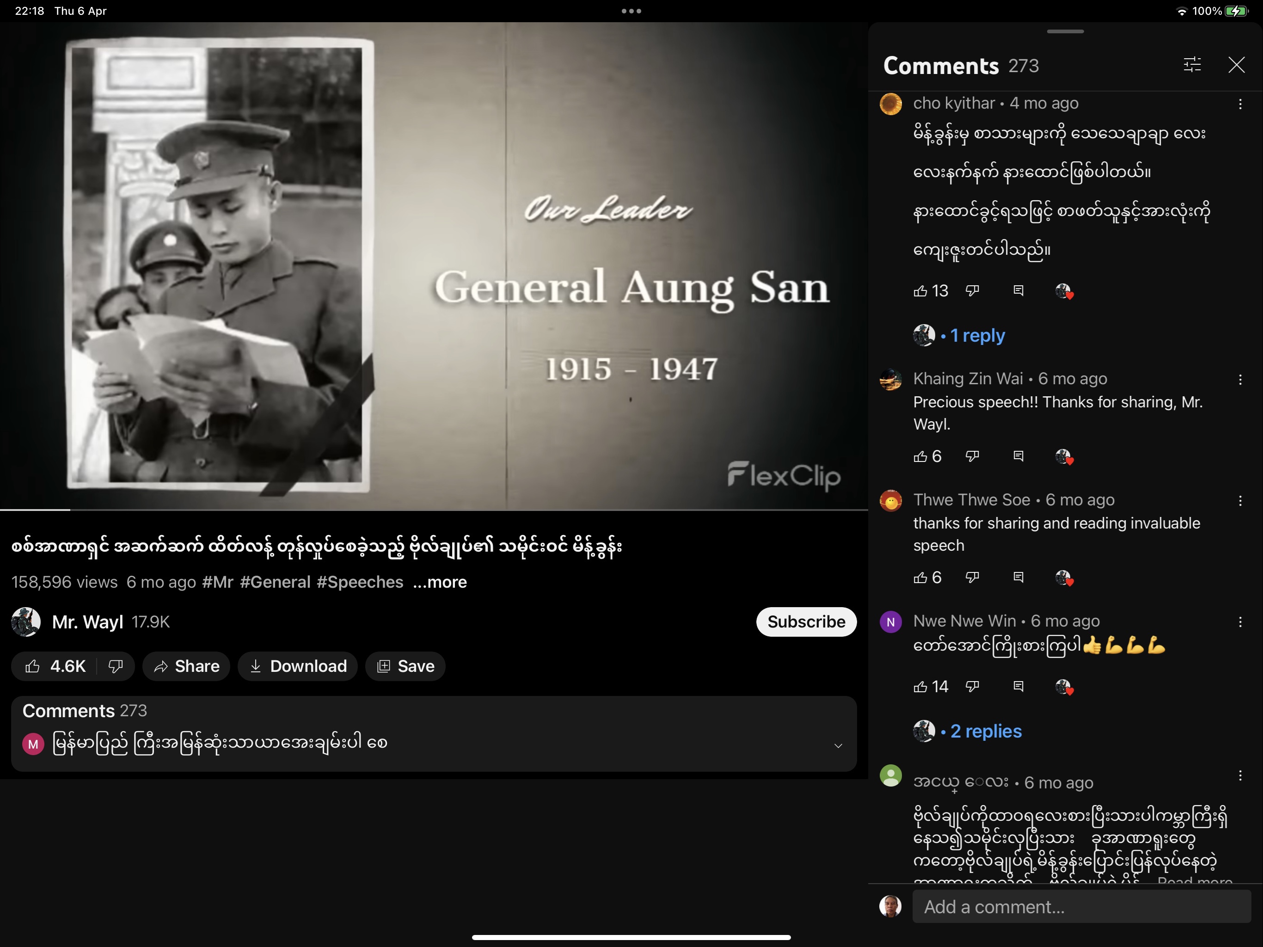Show full description with ...more
The image size is (1263, 947).
(x=440, y=582)
